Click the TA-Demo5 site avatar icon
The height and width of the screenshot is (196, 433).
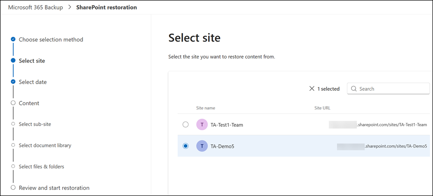tap(202, 146)
